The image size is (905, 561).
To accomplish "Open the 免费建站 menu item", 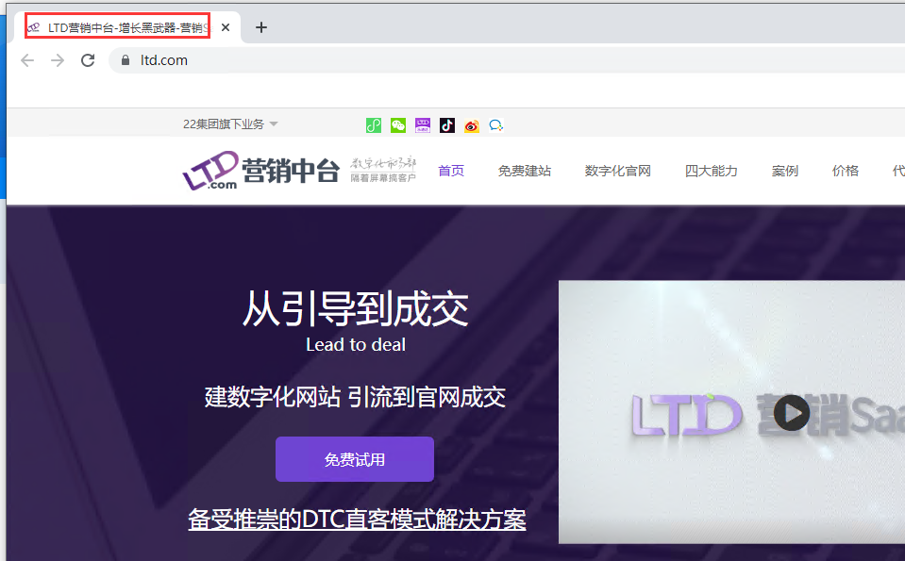I will (x=525, y=171).
